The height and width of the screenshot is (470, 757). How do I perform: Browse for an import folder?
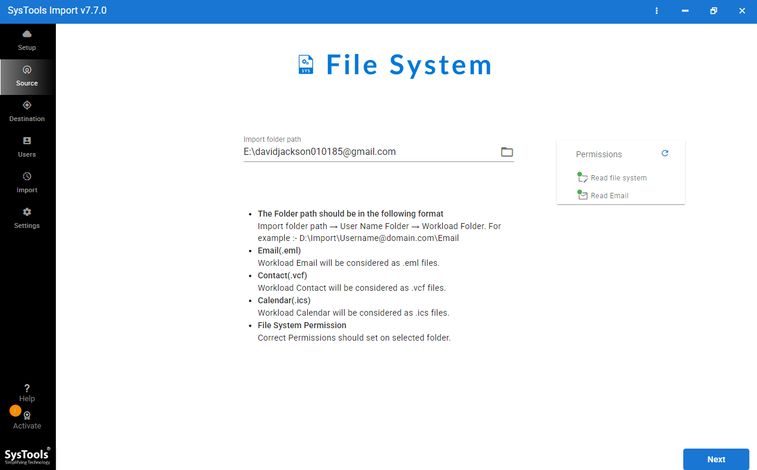point(507,152)
